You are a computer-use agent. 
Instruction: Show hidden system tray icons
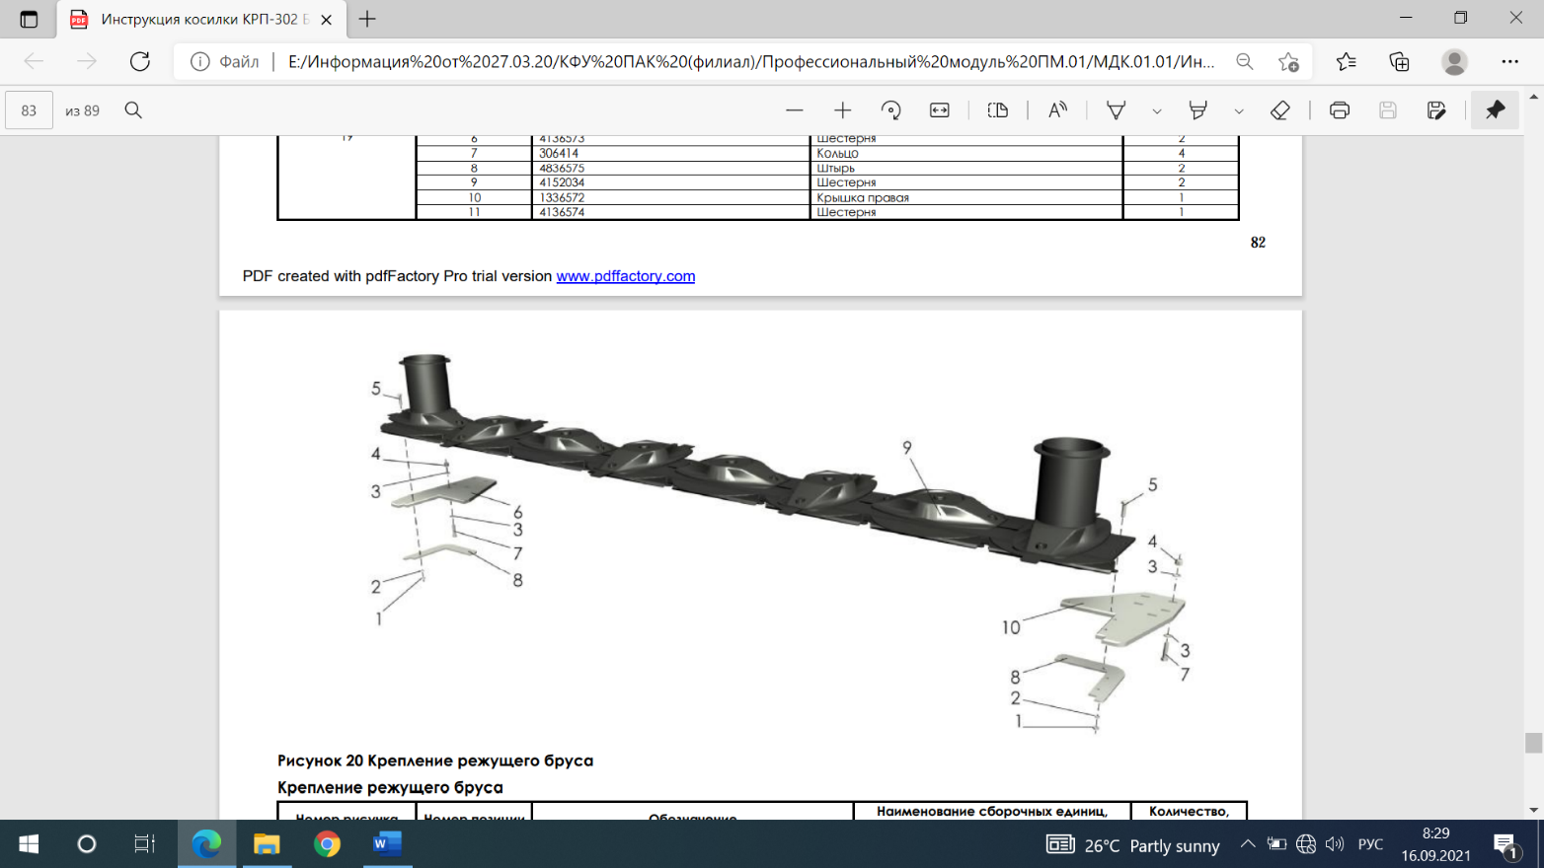click(1248, 844)
